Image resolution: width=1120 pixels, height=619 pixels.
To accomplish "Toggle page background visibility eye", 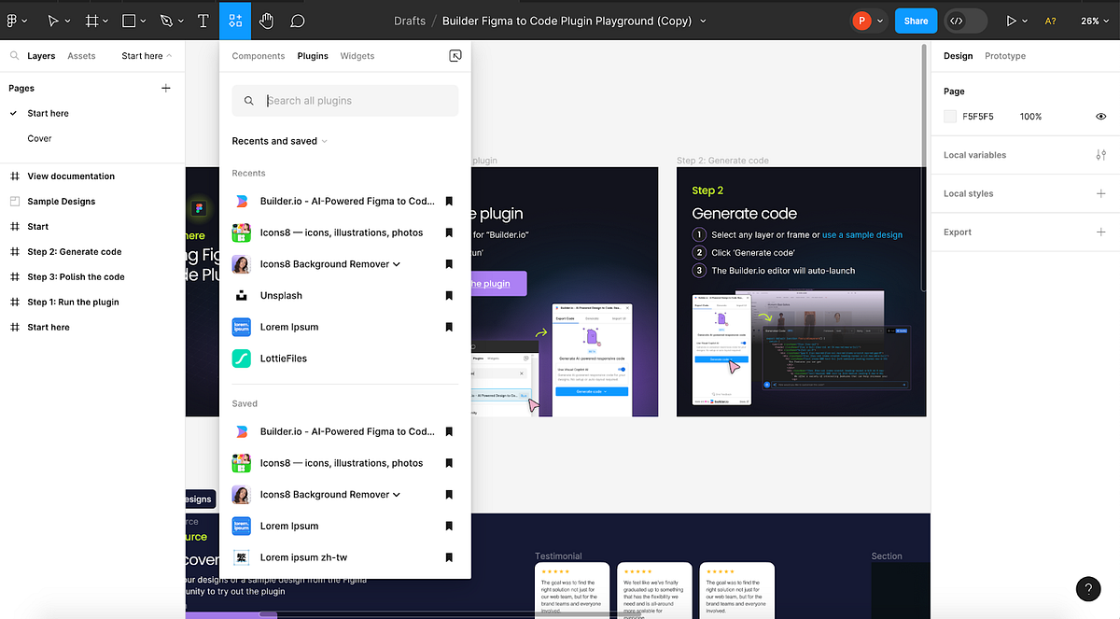I will (1101, 117).
